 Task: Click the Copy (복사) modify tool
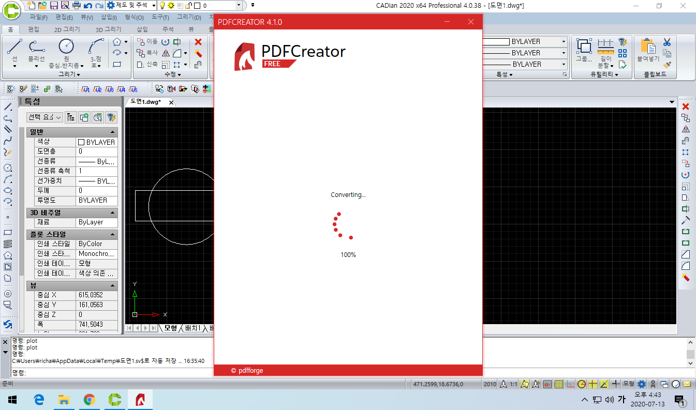point(147,53)
